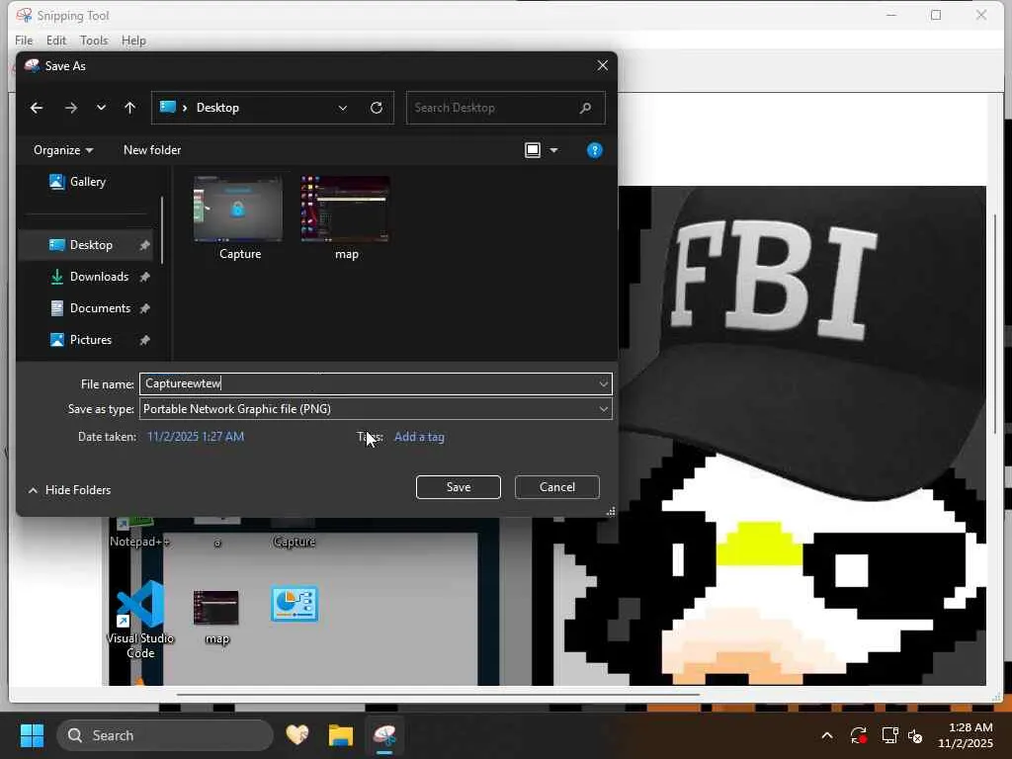The width and height of the screenshot is (1012, 759).
Task: Open Snipping Tool Edit menu
Action: 56,41
